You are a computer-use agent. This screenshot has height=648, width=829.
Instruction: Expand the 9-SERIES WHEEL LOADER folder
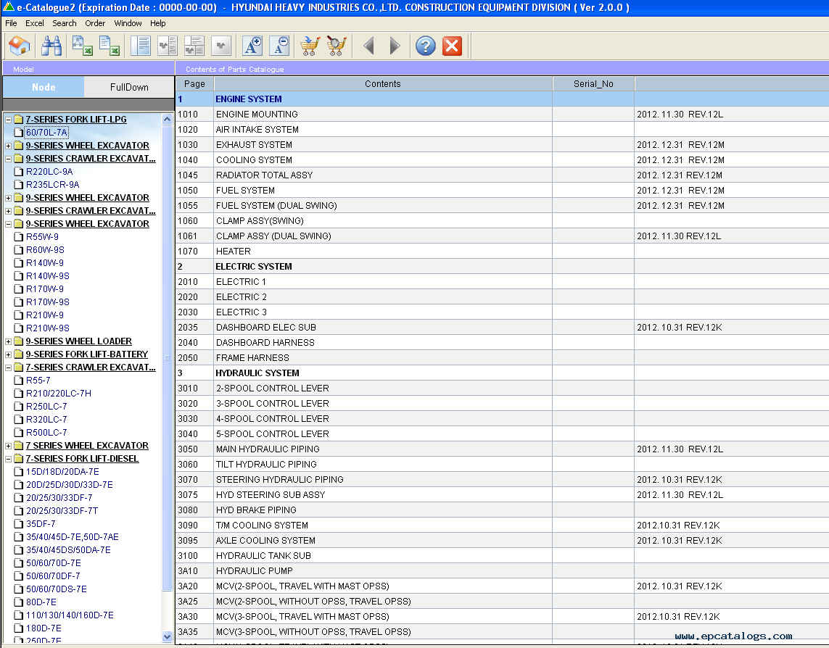pyautogui.click(x=9, y=341)
